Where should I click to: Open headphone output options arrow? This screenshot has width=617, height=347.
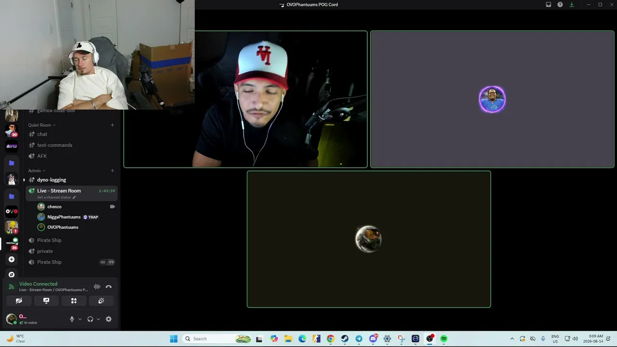pyautogui.click(x=98, y=319)
